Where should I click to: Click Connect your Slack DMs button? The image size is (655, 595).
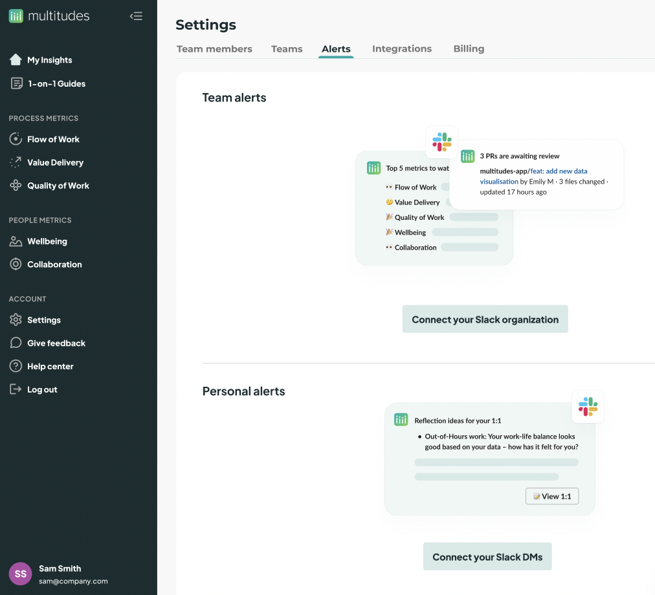pyautogui.click(x=487, y=557)
